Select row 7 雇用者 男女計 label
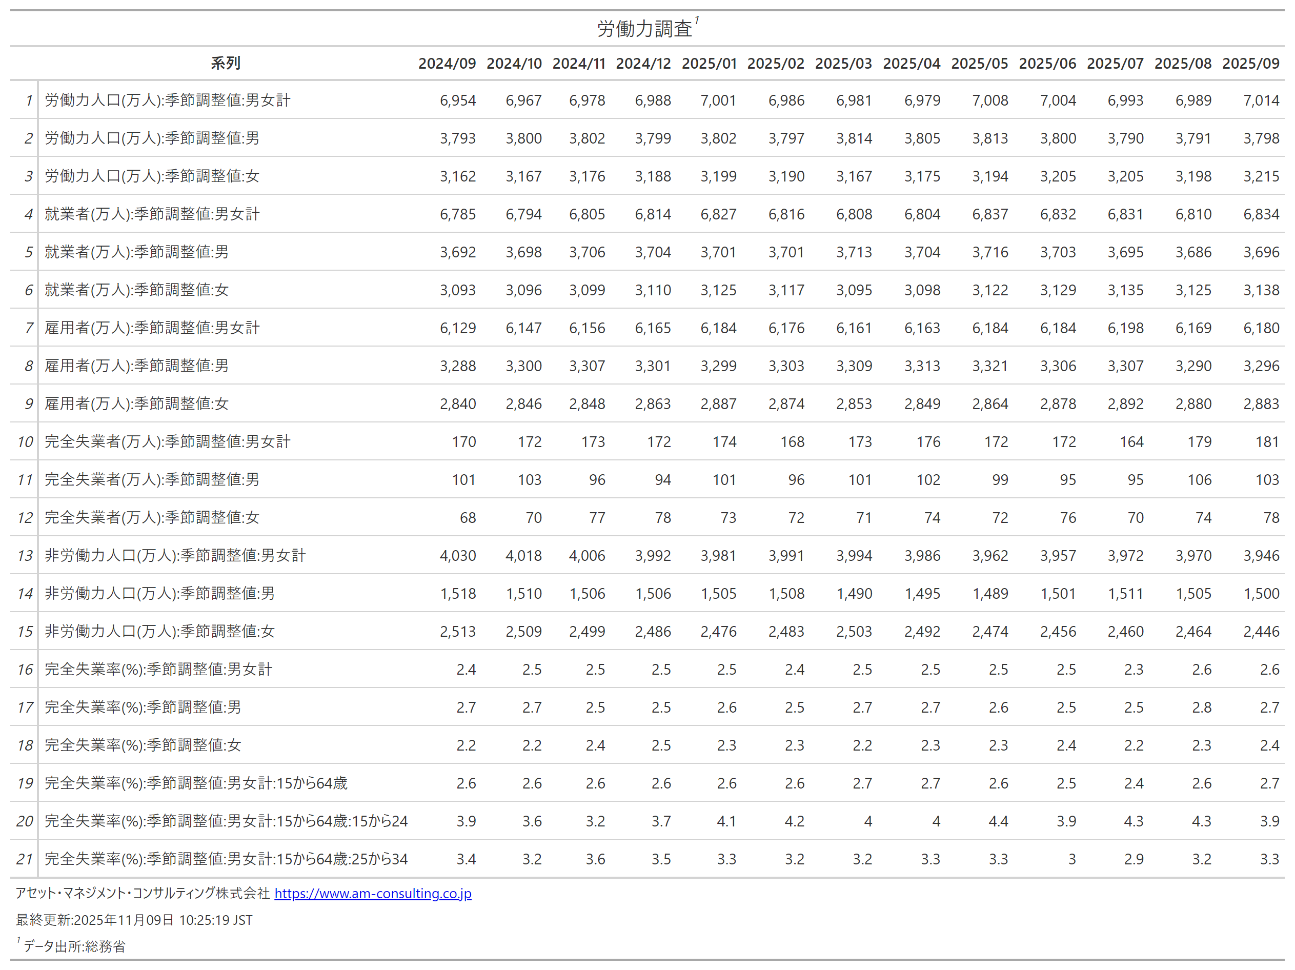The height and width of the screenshot is (970, 1295). tap(152, 328)
